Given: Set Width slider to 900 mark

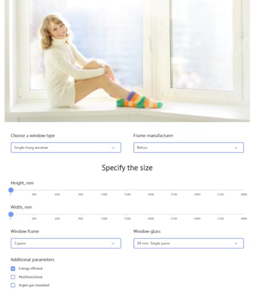Looking at the screenshot, I should (80, 214).
